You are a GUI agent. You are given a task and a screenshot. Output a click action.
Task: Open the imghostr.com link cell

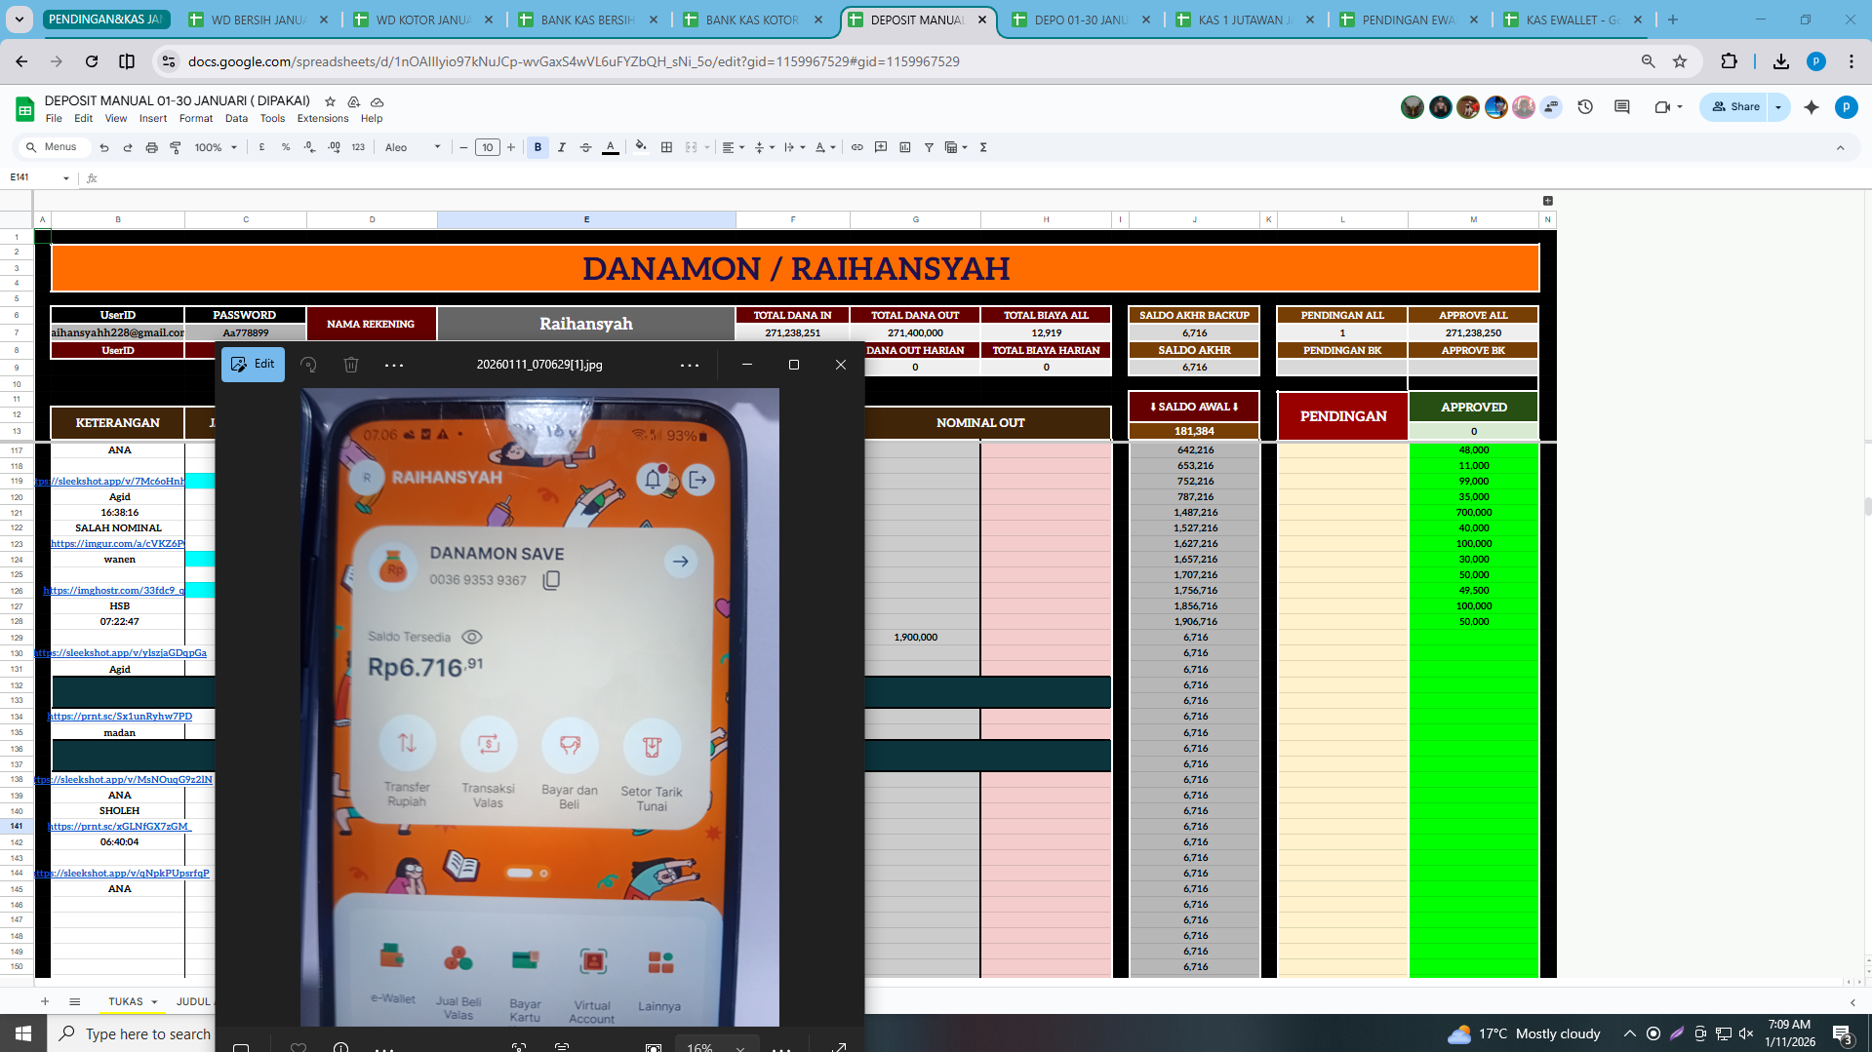pos(114,591)
